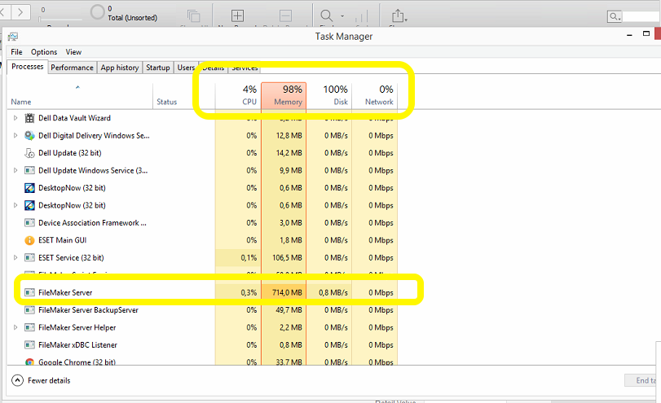
Task: Open the Options menu
Action: 44,52
